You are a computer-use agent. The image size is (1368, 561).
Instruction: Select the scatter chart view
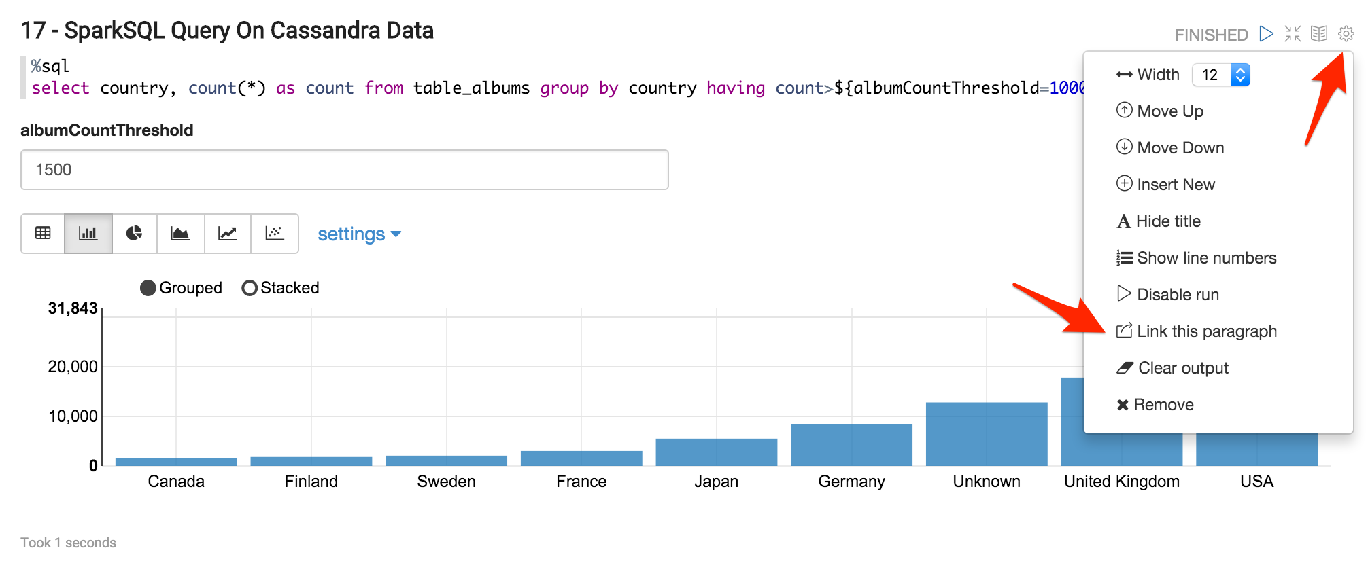(x=275, y=234)
